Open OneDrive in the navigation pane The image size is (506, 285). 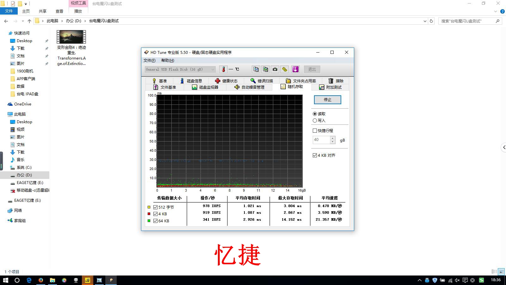tap(22, 104)
